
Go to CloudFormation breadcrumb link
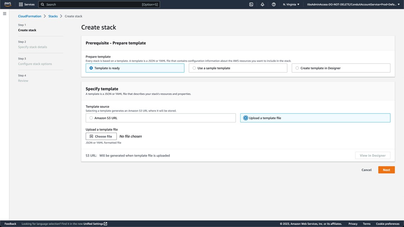click(30, 16)
